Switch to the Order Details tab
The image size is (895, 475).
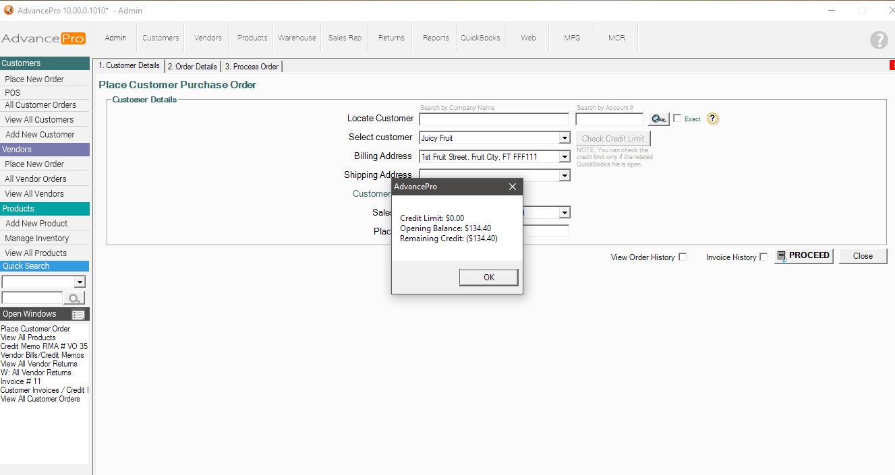pyautogui.click(x=192, y=67)
